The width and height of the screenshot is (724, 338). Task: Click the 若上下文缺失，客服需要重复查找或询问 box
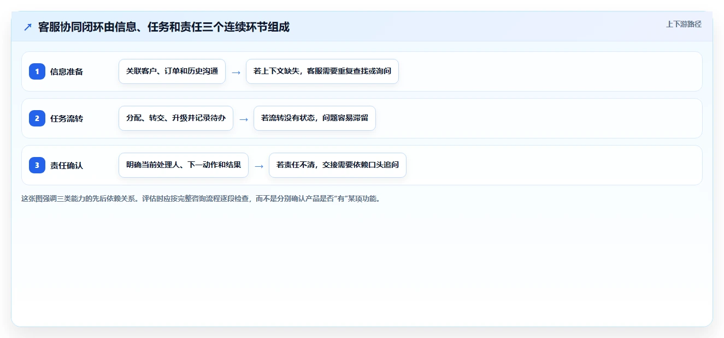coord(322,71)
